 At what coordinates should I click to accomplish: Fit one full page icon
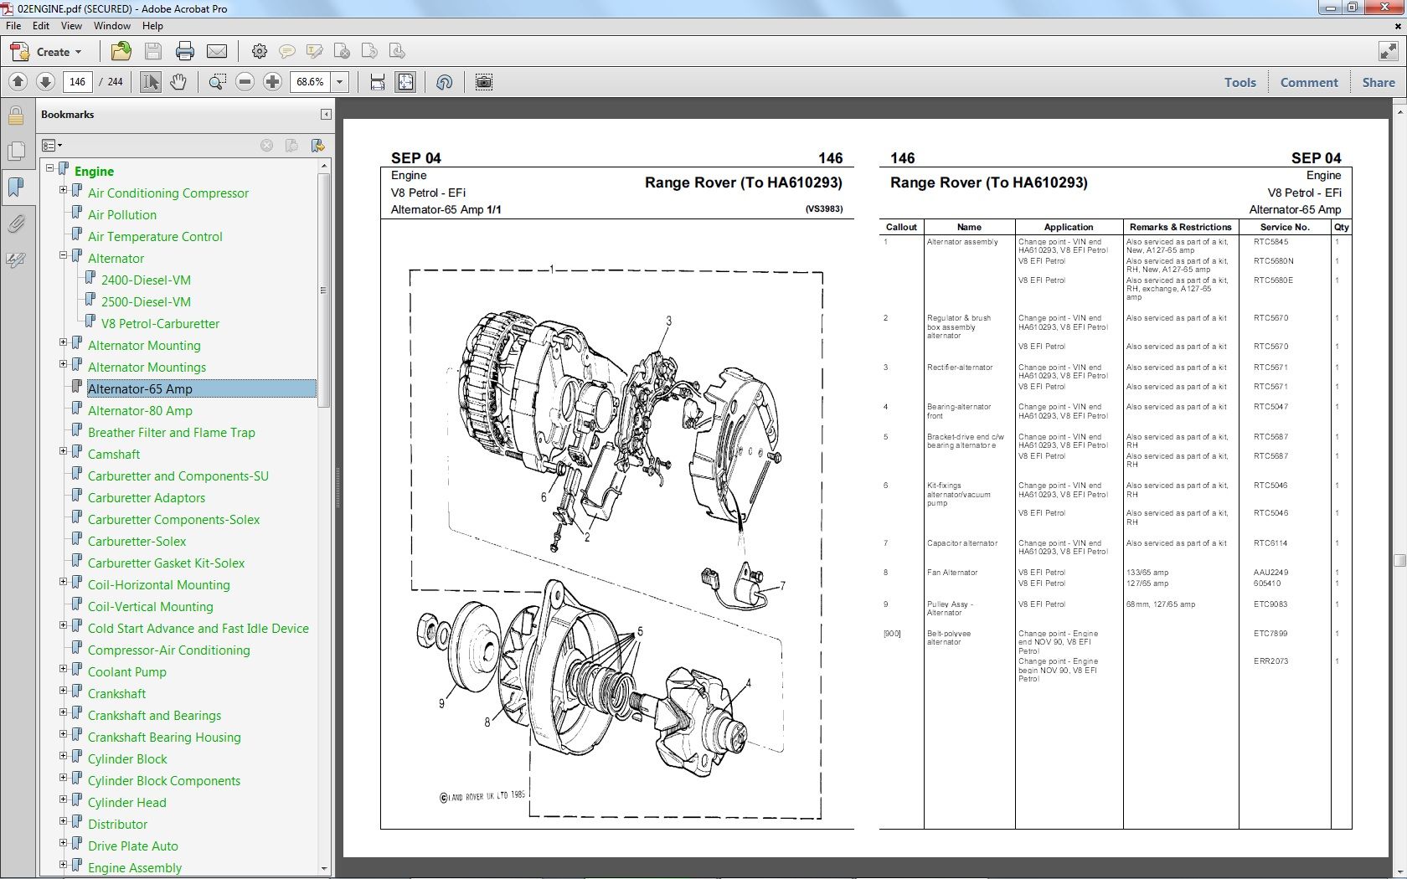[405, 82]
